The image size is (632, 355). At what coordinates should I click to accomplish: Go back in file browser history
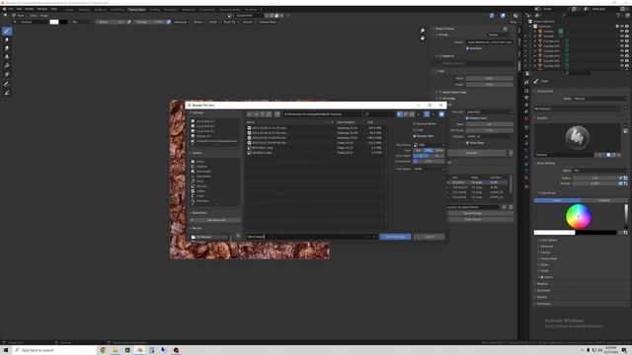click(x=250, y=114)
